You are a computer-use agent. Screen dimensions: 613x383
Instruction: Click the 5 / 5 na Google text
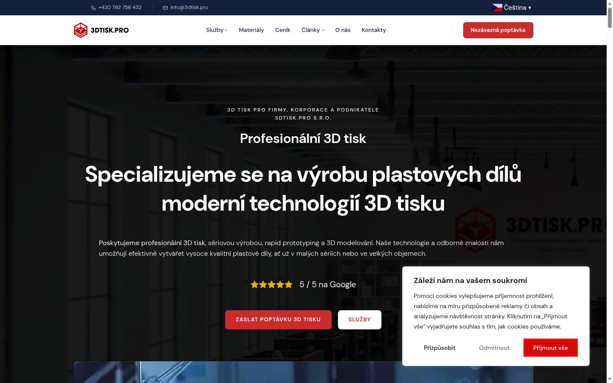click(328, 285)
